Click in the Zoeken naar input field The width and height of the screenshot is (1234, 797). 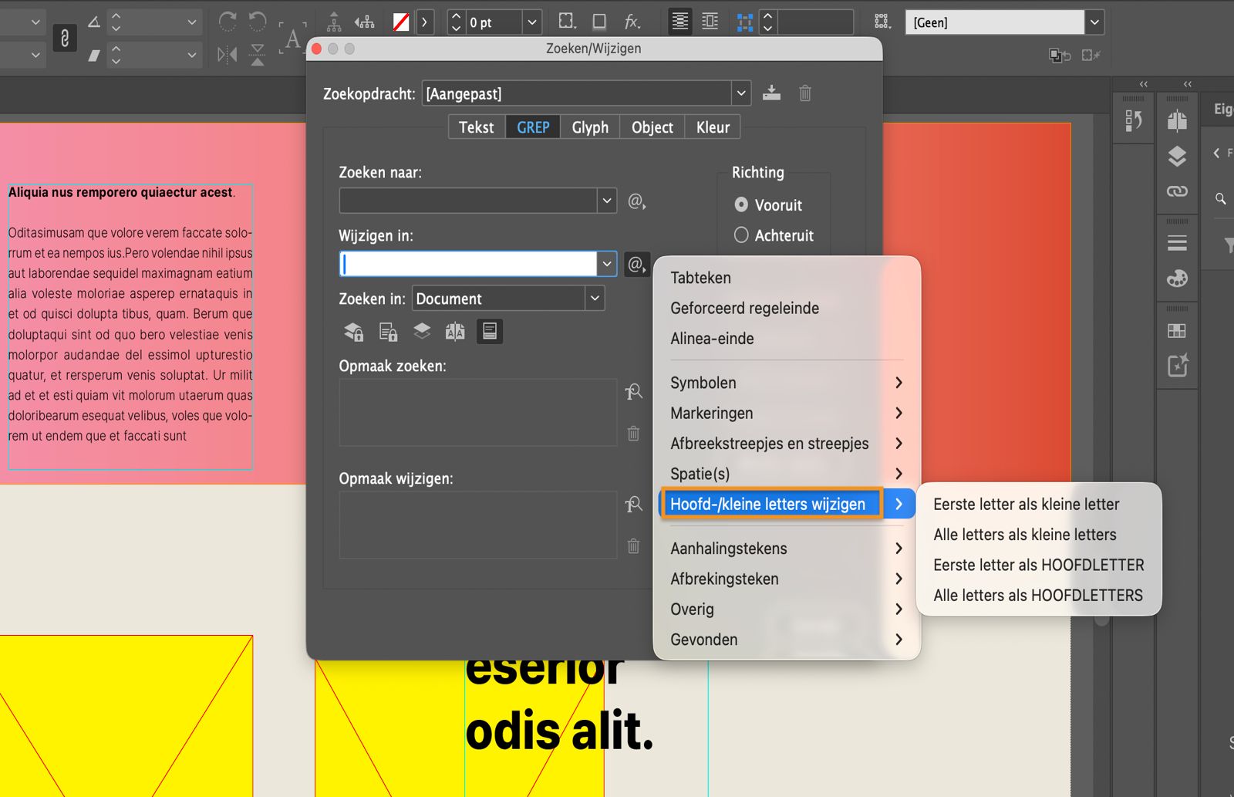tap(468, 201)
